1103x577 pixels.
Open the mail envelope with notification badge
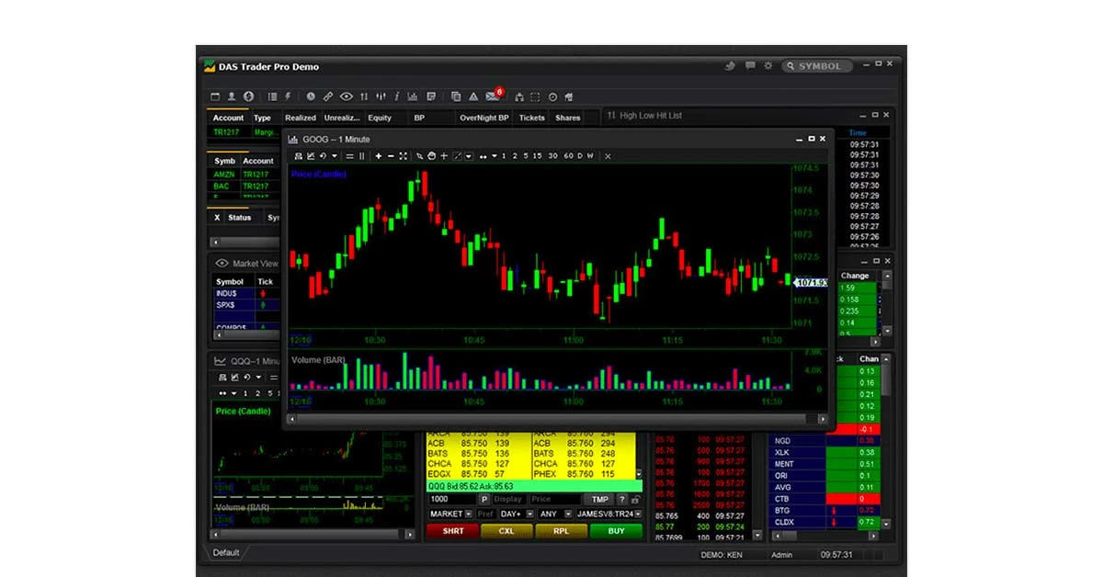[x=491, y=96]
